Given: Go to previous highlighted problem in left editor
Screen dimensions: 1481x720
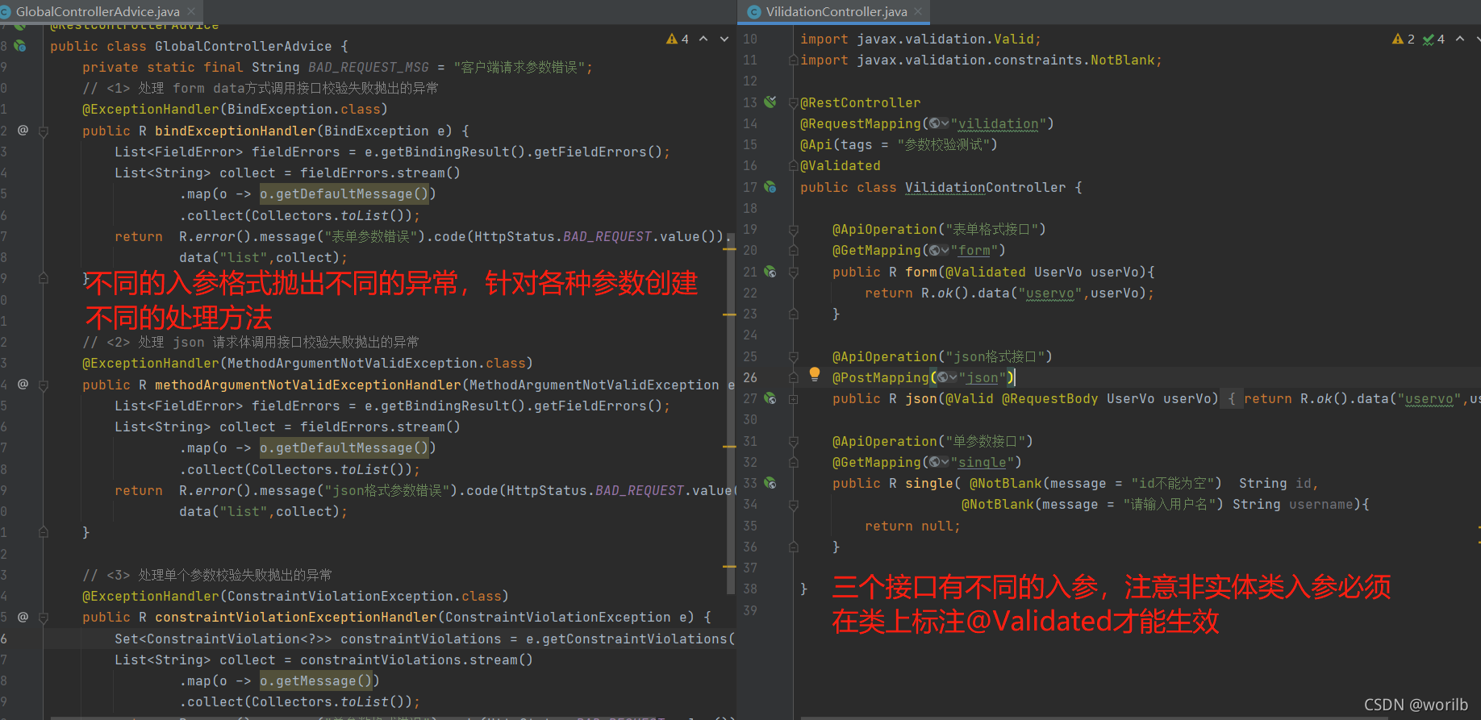Looking at the screenshot, I should pyautogui.click(x=703, y=39).
